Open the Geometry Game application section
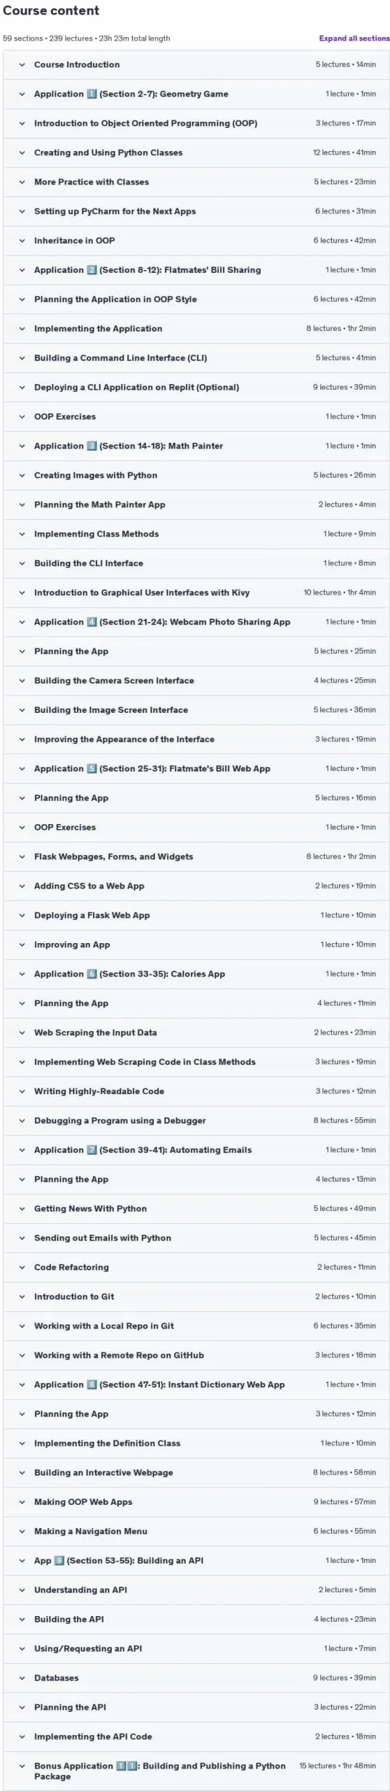390x1791 pixels. pos(195,94)
